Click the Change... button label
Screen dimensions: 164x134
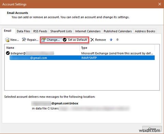53,40
